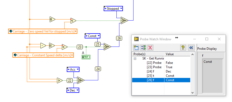The image size is (232, 102).
Task: Click the Dec value of probe 24
Action: 169,71
